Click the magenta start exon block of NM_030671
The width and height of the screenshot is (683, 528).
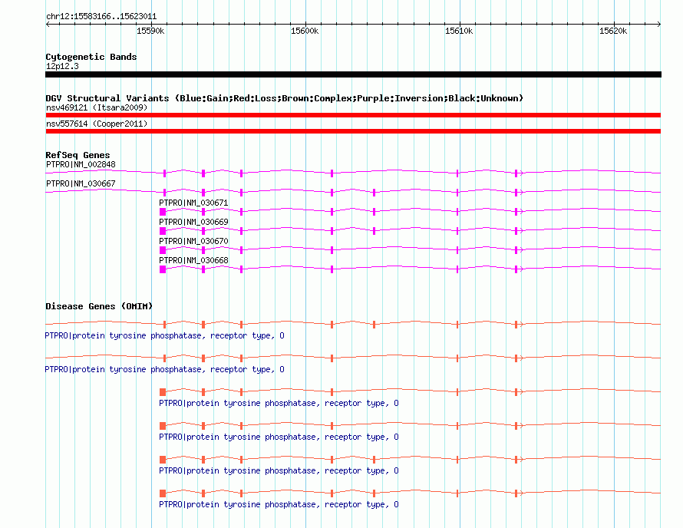click(x=163, y=212)
